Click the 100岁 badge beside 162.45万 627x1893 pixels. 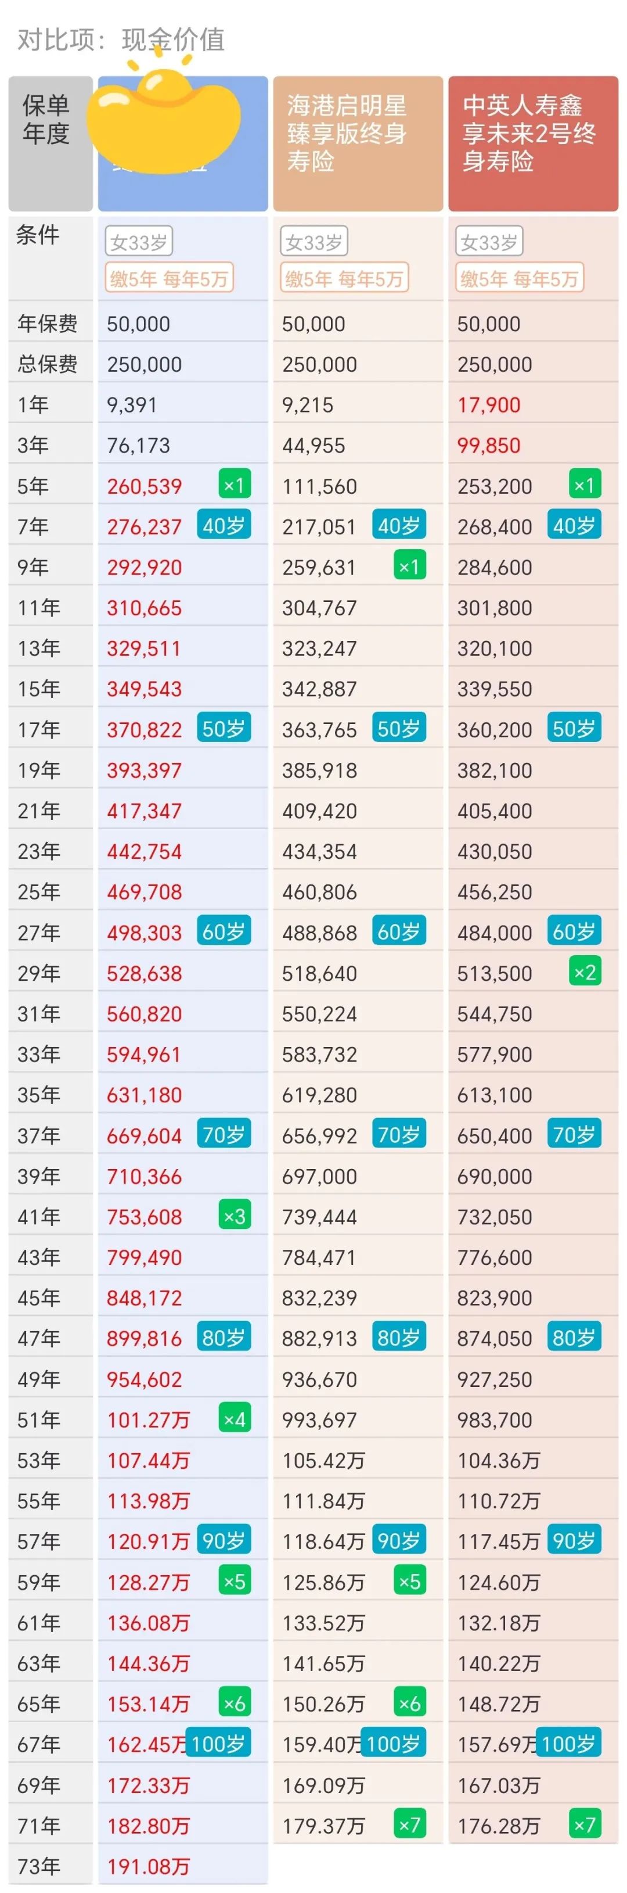tap(218, 1743)
